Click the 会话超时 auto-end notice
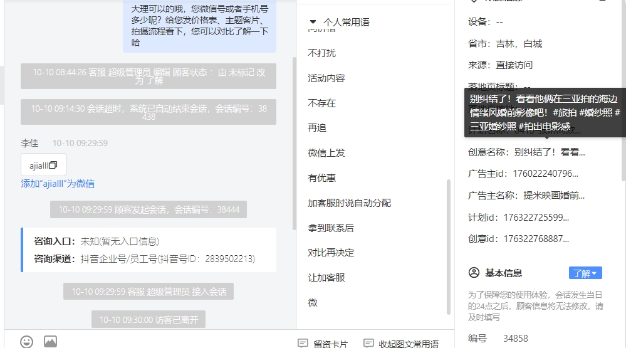 pos(149,112)
